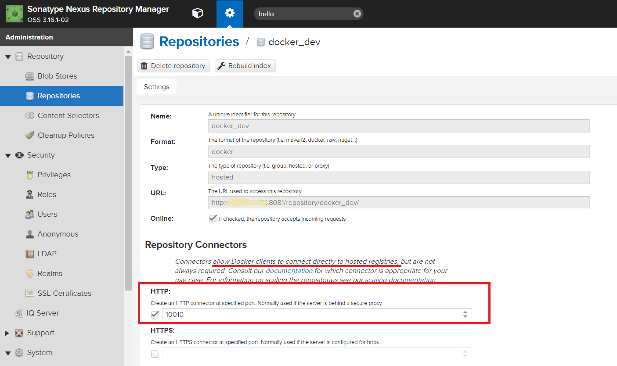Open the documentation link

[x=289, y=270]
